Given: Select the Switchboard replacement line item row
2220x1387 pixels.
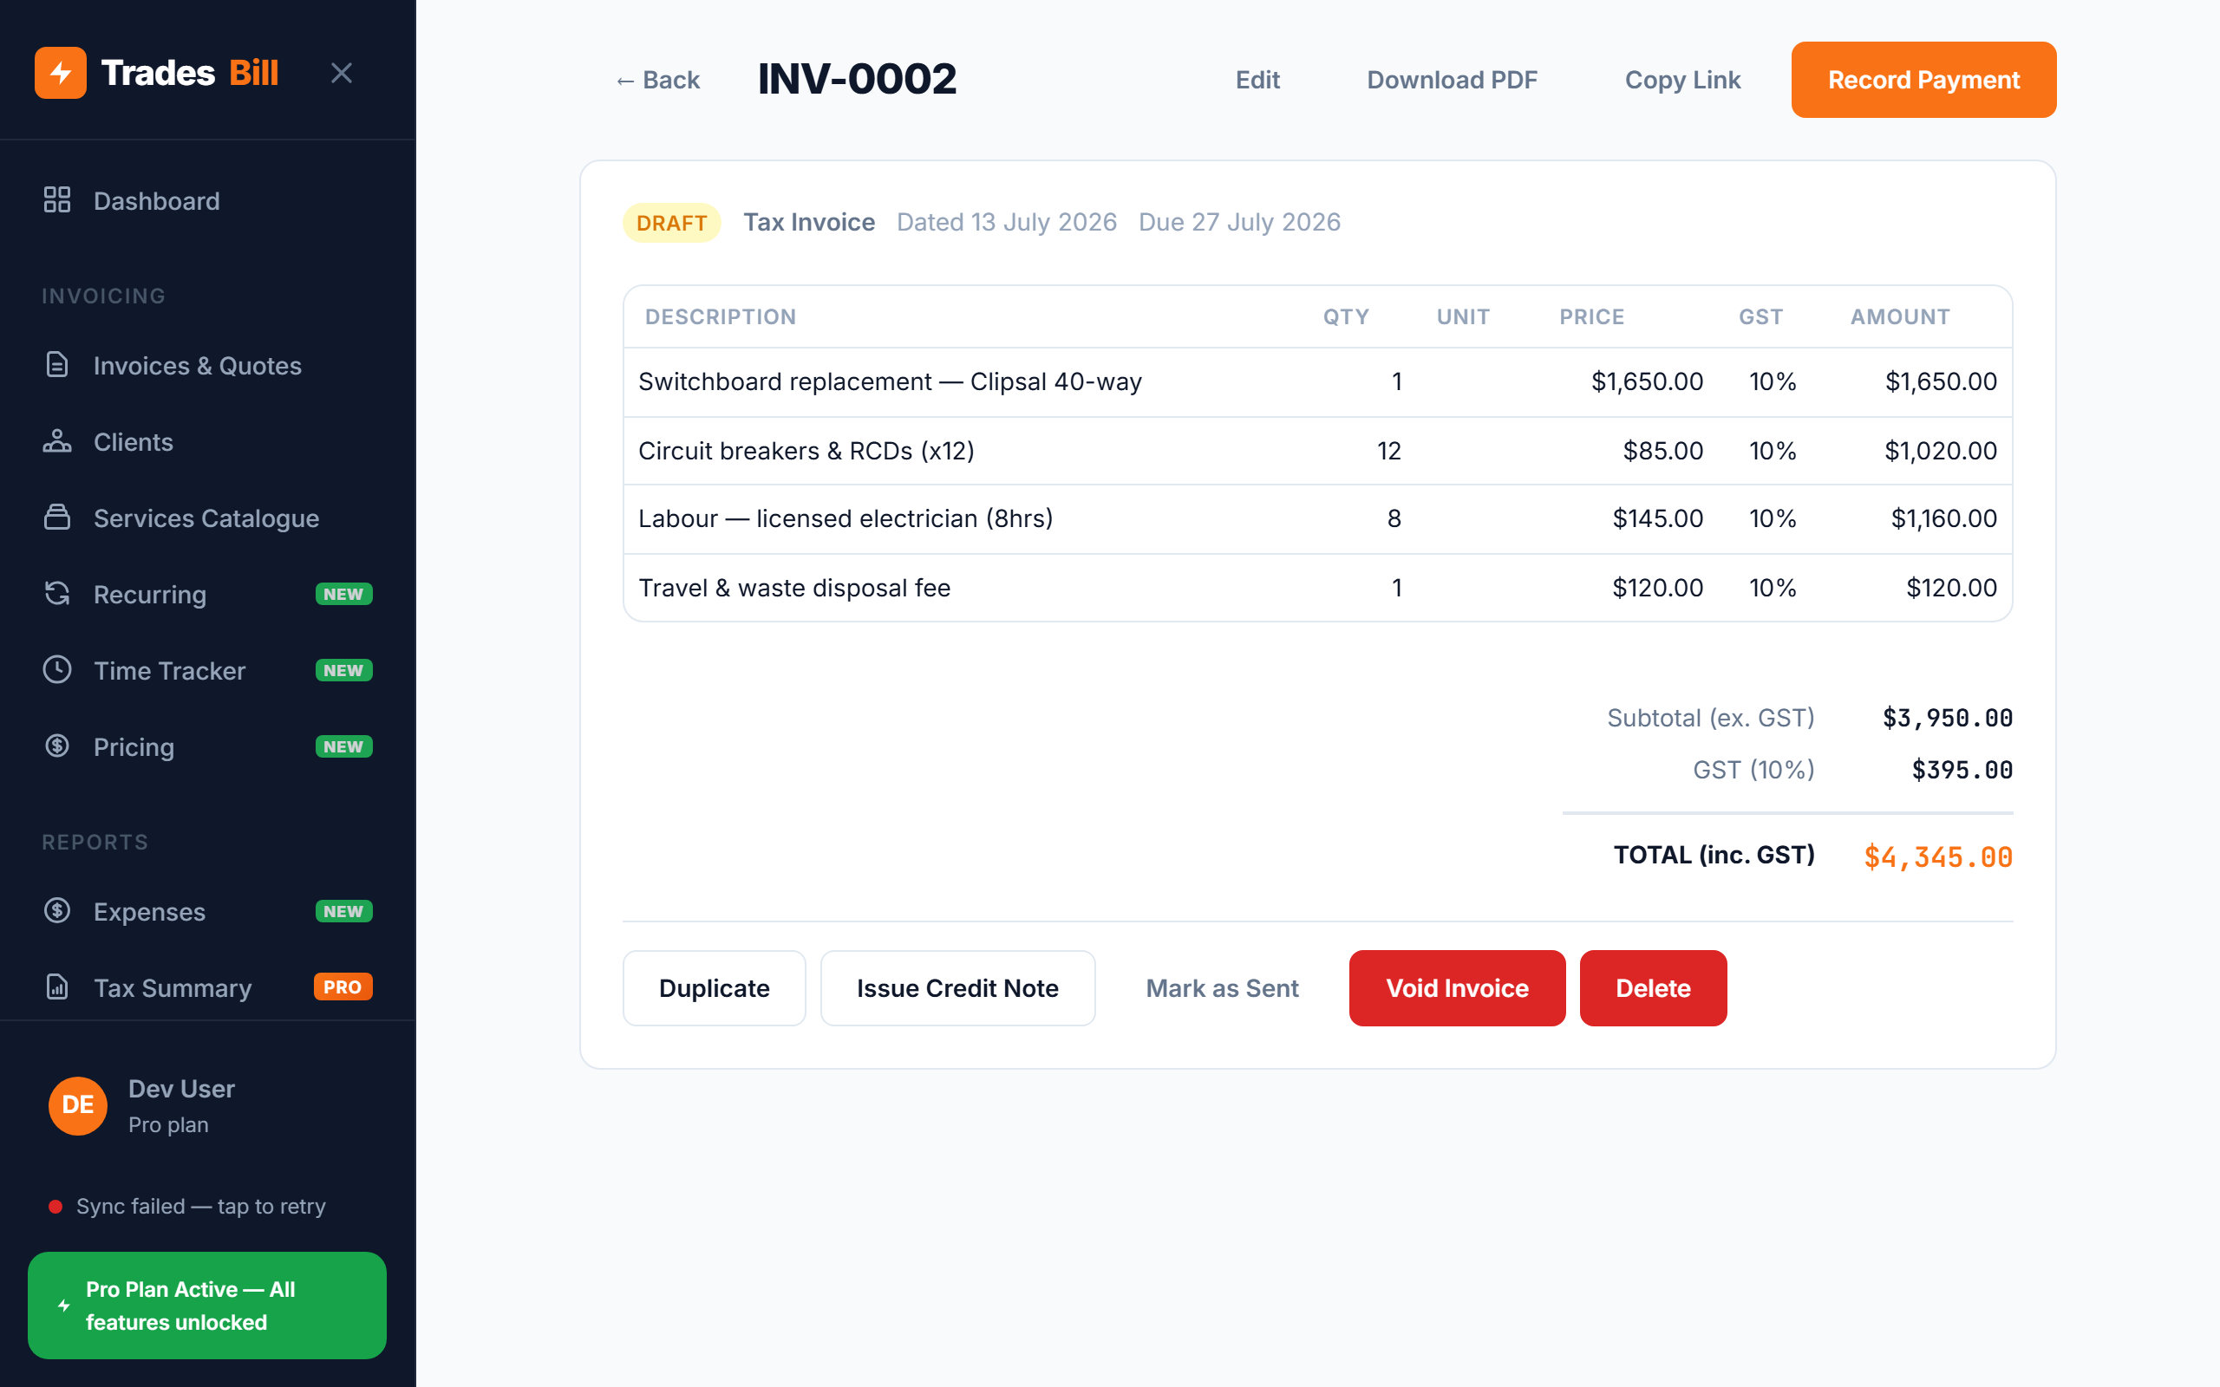Looking at the screenshot, I should [x=1317, y=381].
